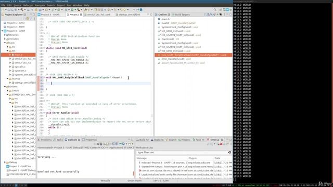Click the terminal window with HELLO WORLD

283,91
